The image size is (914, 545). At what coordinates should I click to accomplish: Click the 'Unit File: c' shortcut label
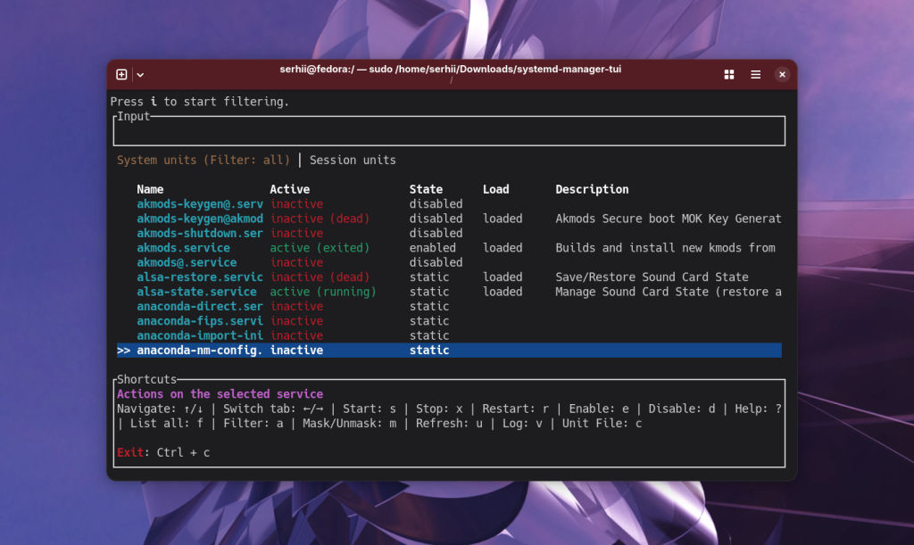pos(602,424)
